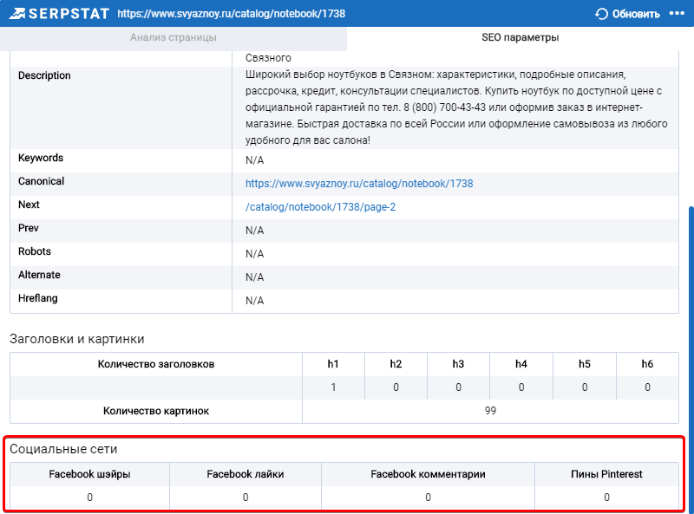Click the Canonical row label
Viewport: 694px width, 514px height.
(41, 181)
